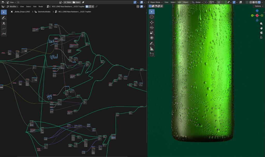Toggle snapping with the magnet icon in the header

click(x=210, y=2)
